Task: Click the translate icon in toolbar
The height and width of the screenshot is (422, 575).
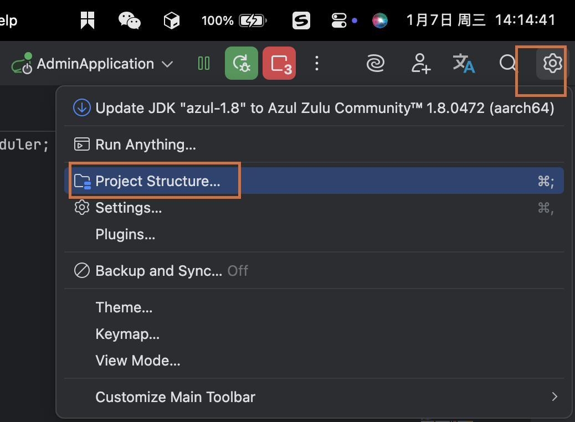Action: pyautogui.click(x=464, y=64)
